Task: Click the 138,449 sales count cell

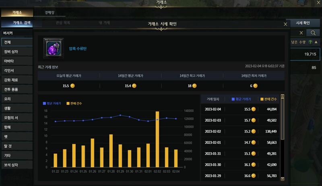Action: (x=271, y=131)
